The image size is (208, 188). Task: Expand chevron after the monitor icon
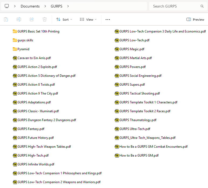coord(15,6)
